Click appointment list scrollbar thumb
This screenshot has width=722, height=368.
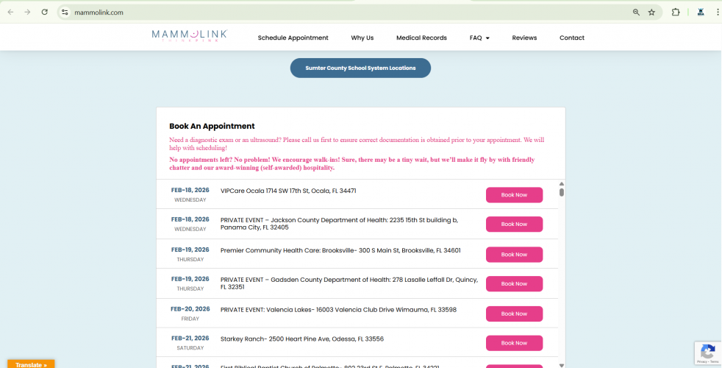(x=561, y=192)
